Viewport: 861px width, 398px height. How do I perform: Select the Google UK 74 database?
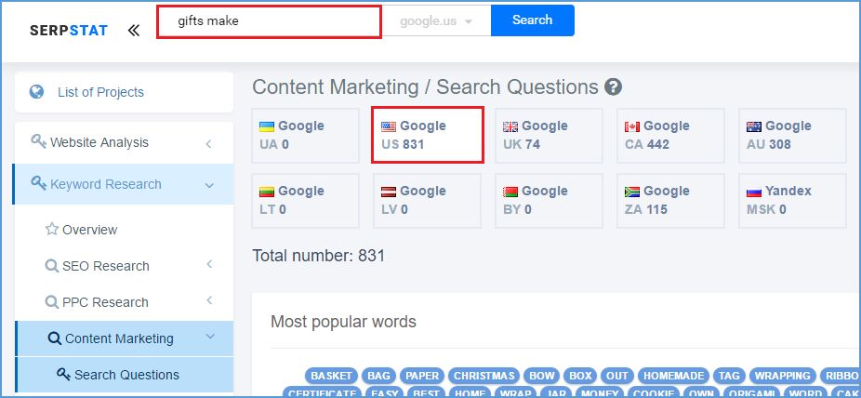click(548, 136)
